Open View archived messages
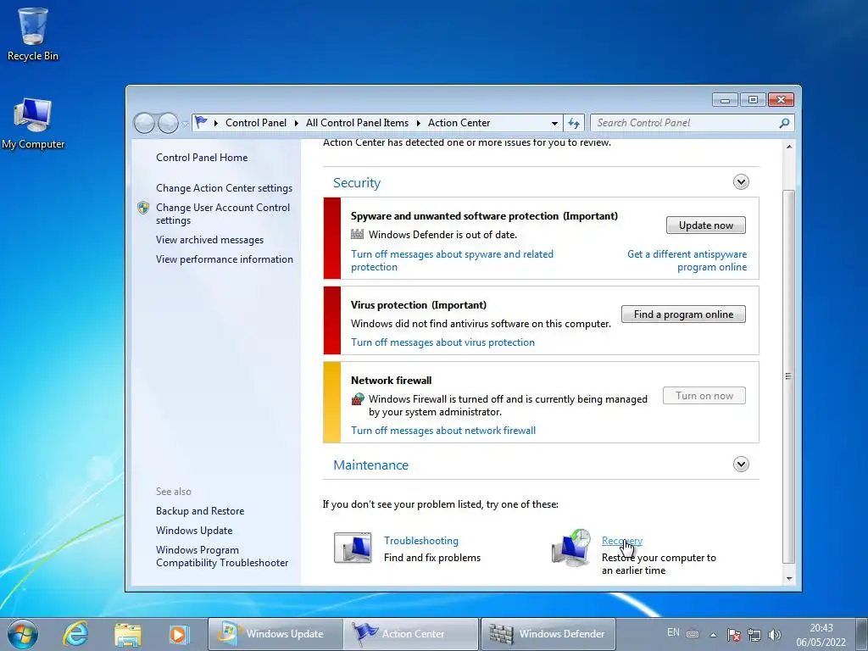 point(210,240)
